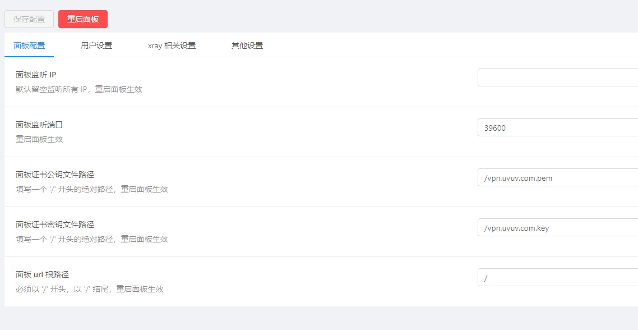Select the 其他设置 tab
Screen dimensions: 638x330
click(x=247, y=45)
